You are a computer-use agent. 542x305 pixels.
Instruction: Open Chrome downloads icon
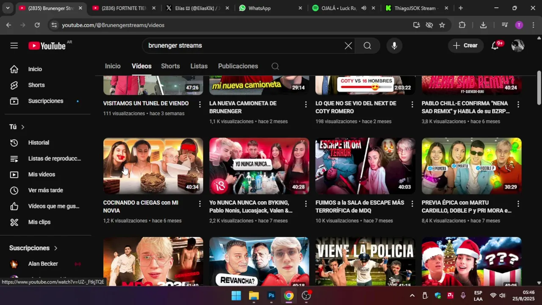coord(483,25)
